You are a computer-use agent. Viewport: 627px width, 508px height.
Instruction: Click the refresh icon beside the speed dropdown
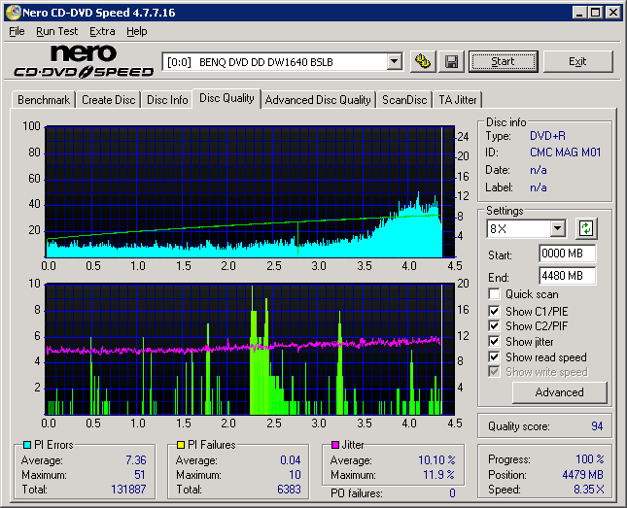585,229
